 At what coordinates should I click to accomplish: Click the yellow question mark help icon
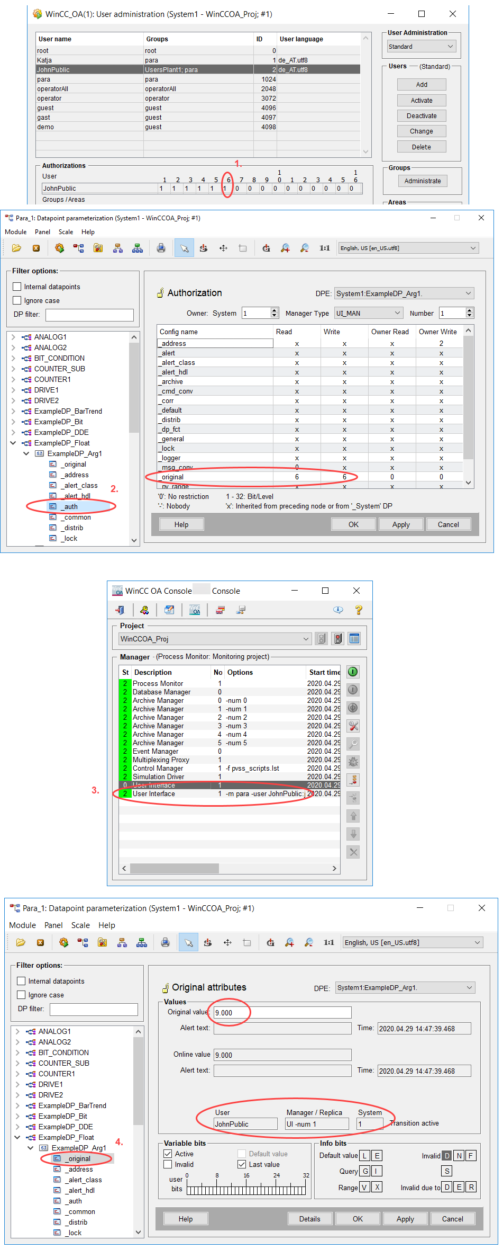coord(359,610)
